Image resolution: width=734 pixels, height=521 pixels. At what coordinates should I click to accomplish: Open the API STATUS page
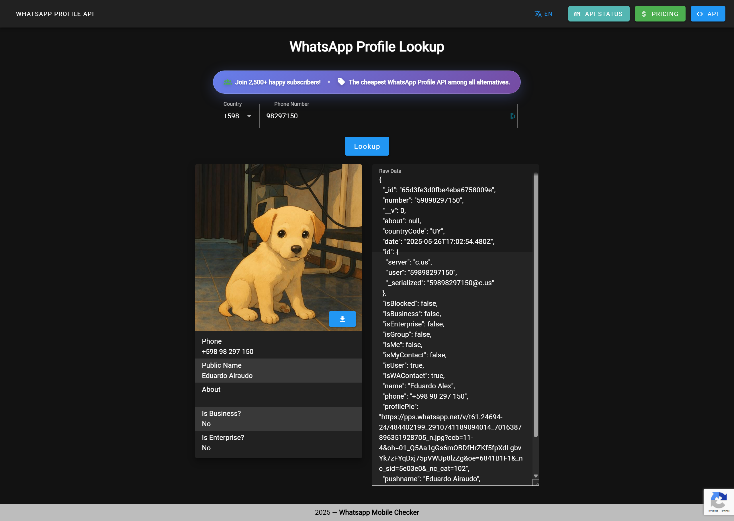coord(599,14)
